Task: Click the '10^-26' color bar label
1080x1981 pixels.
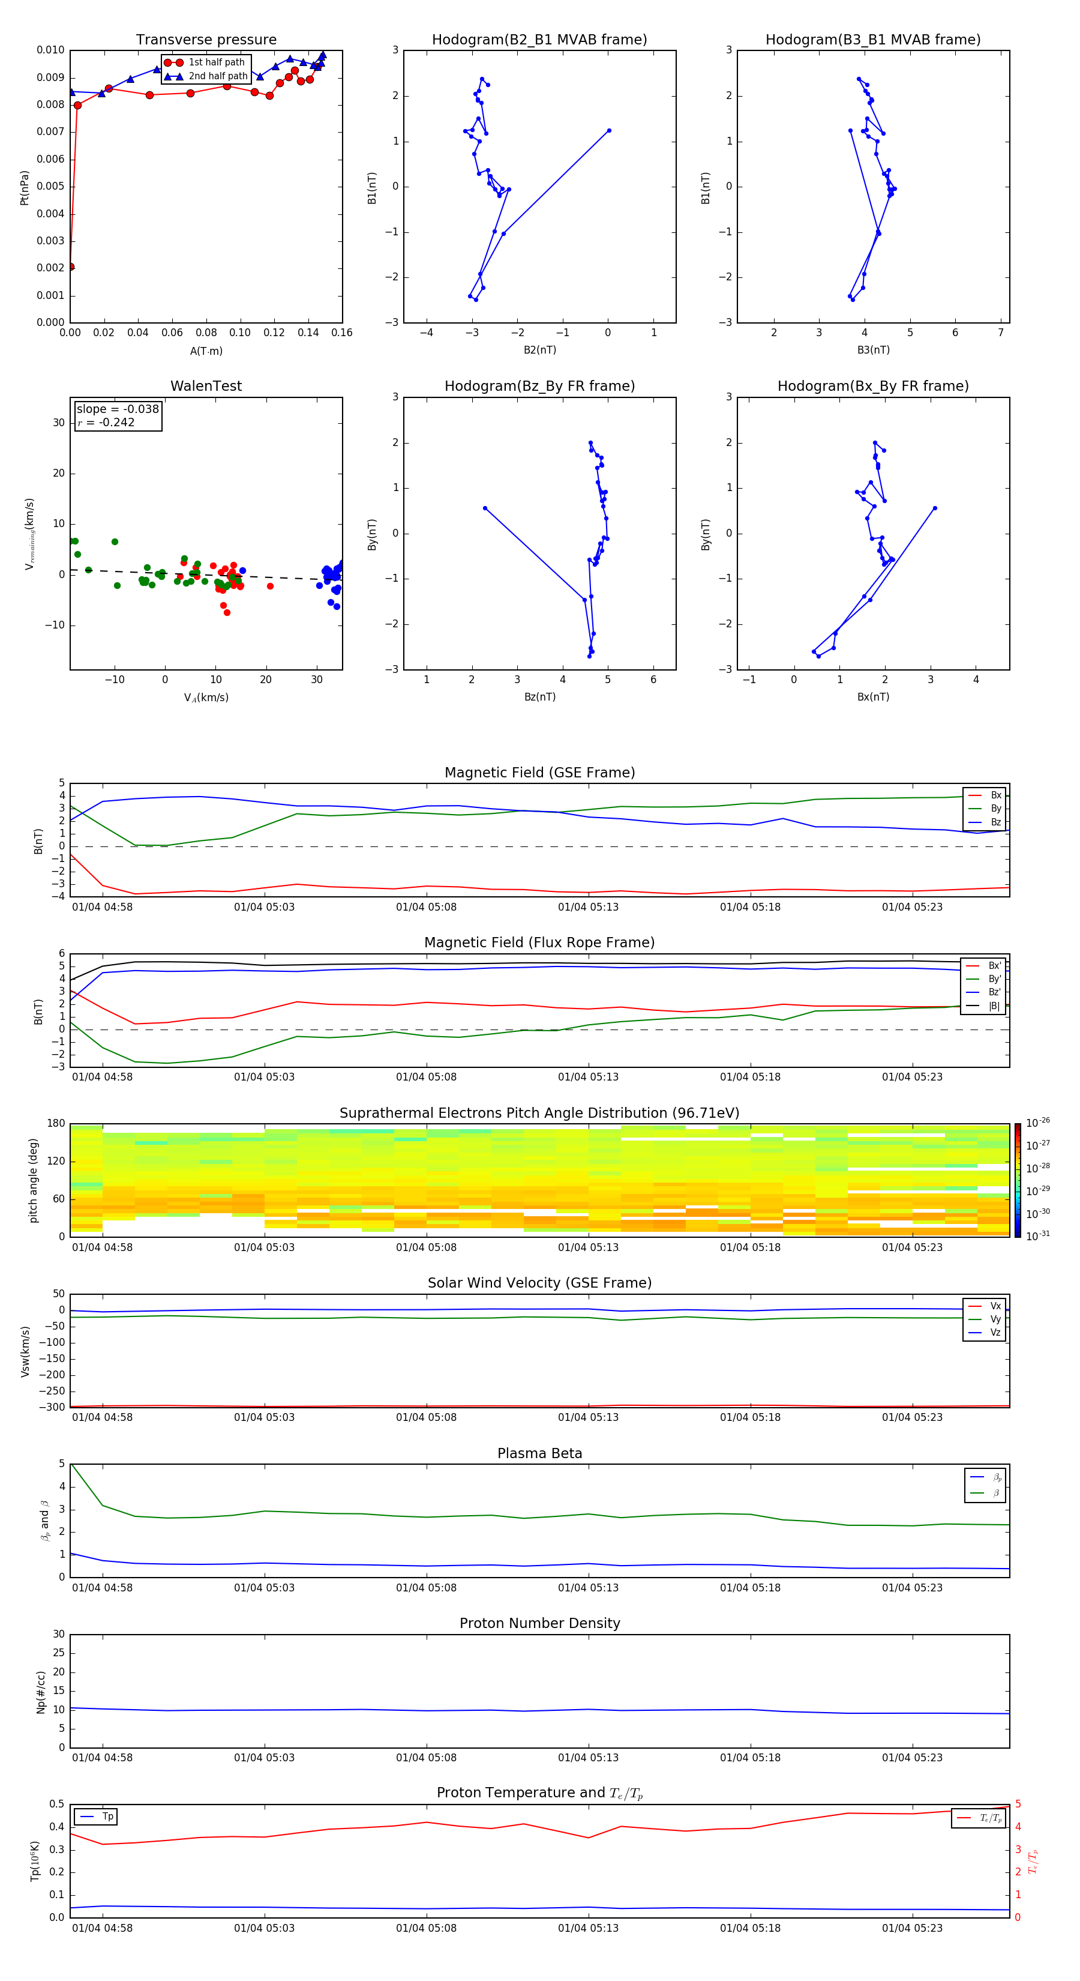Action: click(x=1038, y=1123)
